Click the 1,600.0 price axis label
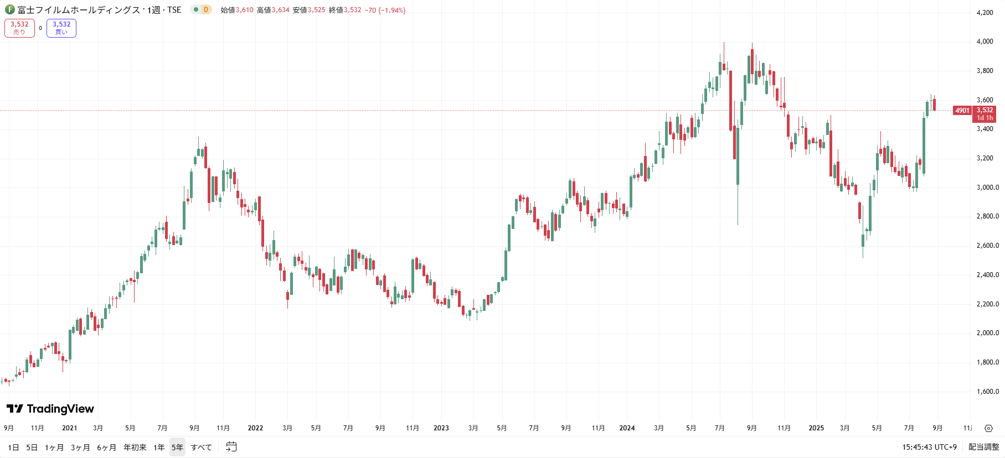This screenshot has height=458, width=1005. click(x=988, y=392)
